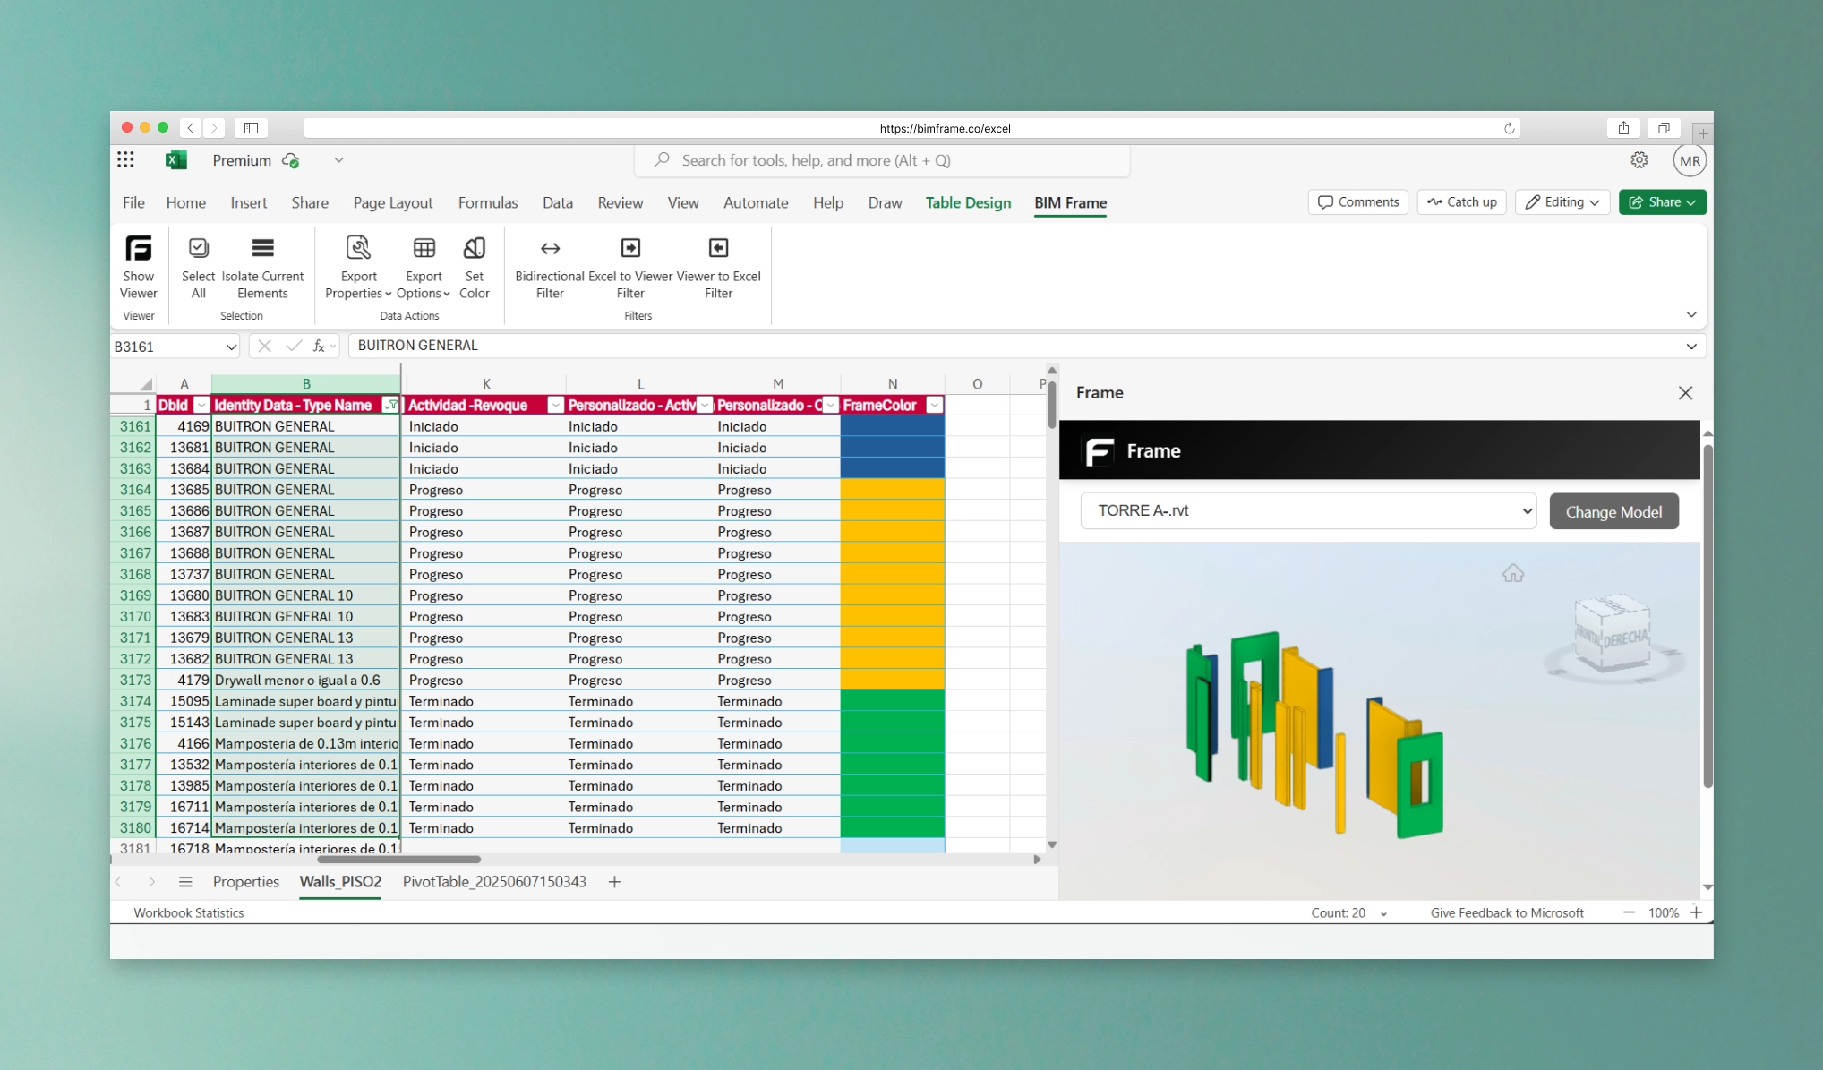Click the home view icon in viewer
This screenshot has width=1823, height=1070.
[1513, 572]
